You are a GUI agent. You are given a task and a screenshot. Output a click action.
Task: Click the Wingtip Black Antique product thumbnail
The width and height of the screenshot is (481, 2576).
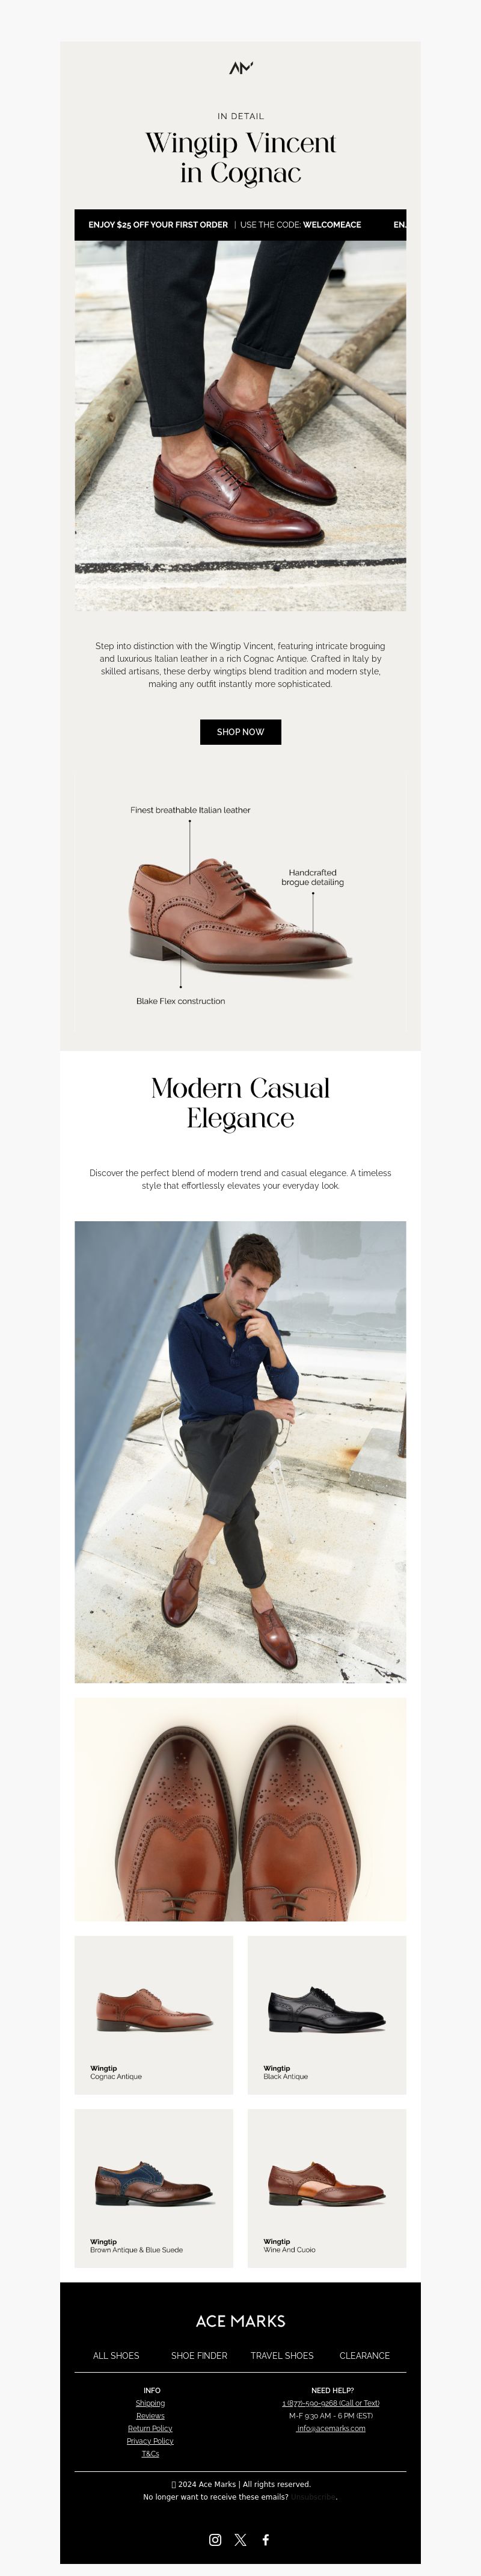tap(327, 2015)
